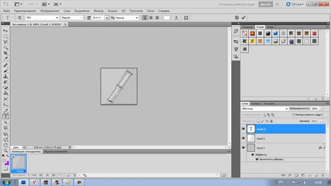Select the Zoom tool in toolbox

coord(6,150)
